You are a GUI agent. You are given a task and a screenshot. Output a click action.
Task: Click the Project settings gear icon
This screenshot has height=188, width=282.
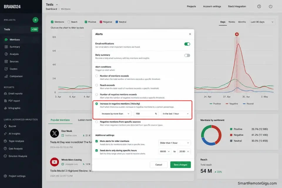click(5, 176)
